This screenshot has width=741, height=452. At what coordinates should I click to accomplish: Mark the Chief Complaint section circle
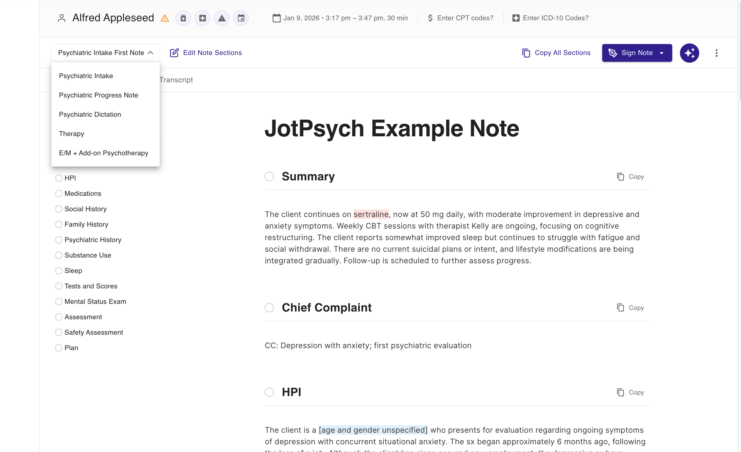coord(269,308)
